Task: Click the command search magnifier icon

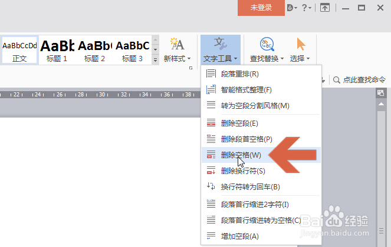Action: 336,80
